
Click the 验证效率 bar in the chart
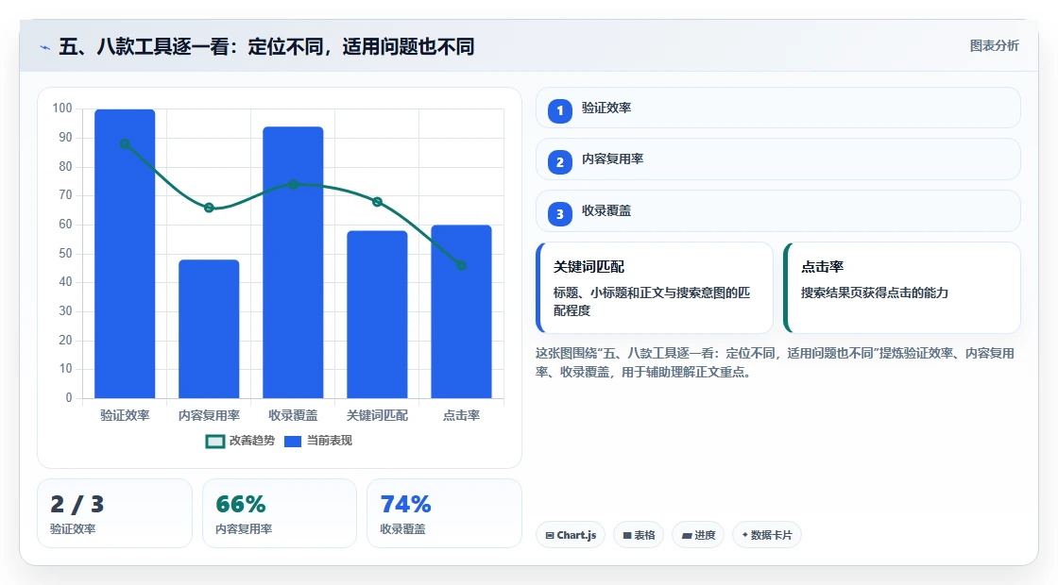[125, 254]
